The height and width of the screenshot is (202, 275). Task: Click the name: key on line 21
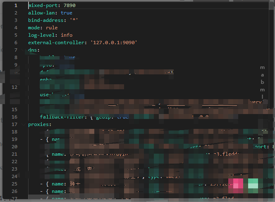point(60,154)
